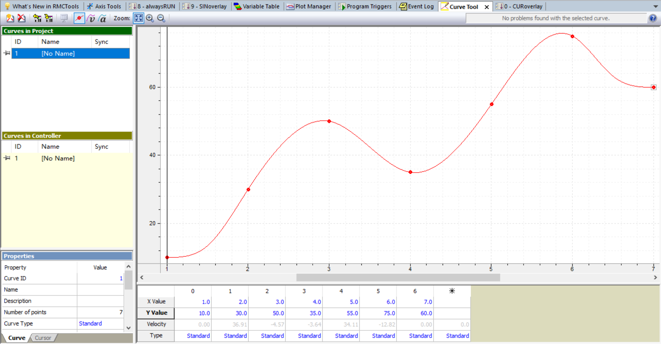
Task: Open the Curve Type Standard dropdown value
Action: pyautogui.click(x=100, y=323)
